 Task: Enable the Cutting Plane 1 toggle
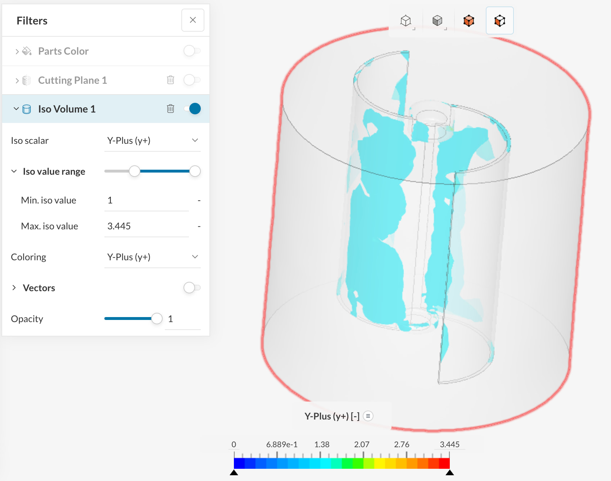[192, 80]
